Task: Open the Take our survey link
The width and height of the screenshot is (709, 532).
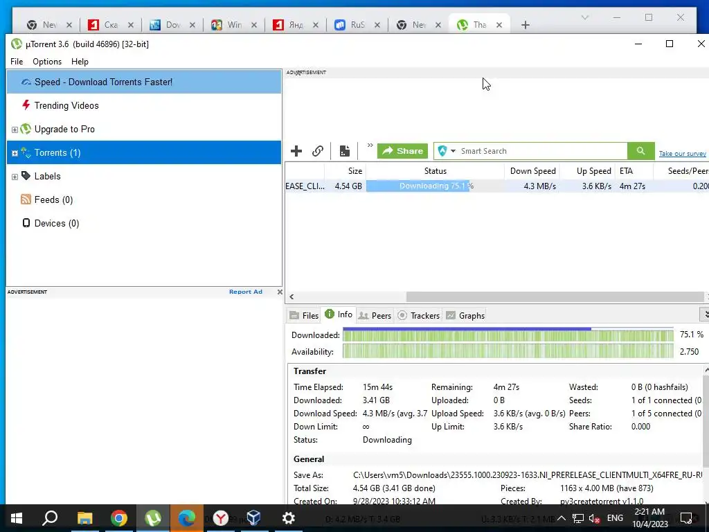Action: [x=682, y=154]
